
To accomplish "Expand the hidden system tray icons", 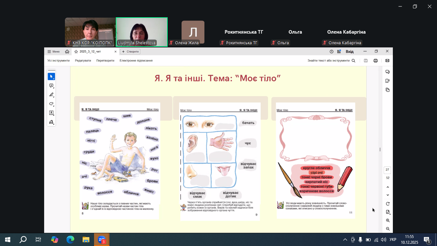I will point(345,240).
